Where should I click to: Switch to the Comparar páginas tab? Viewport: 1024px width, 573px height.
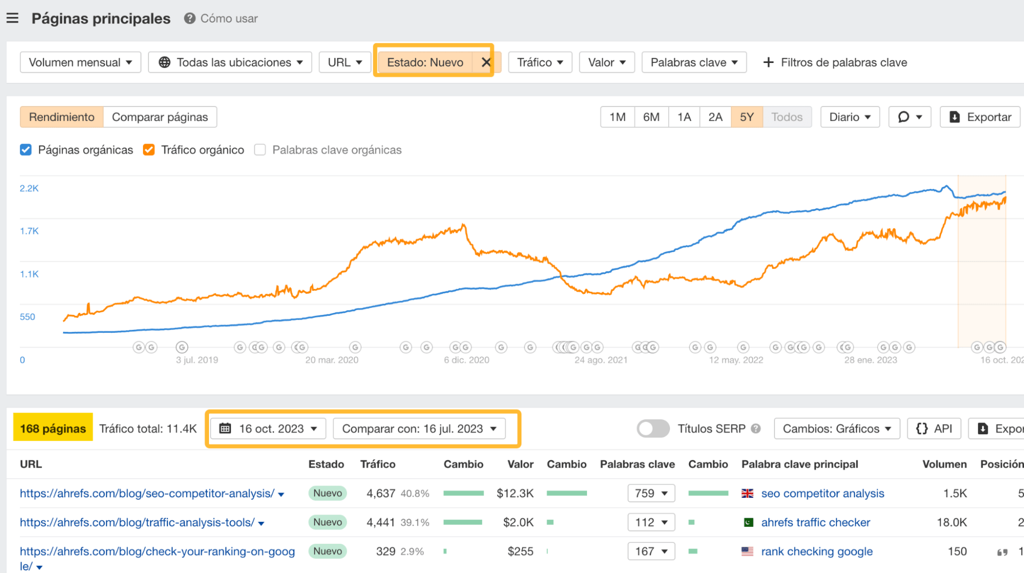point(160,117)
